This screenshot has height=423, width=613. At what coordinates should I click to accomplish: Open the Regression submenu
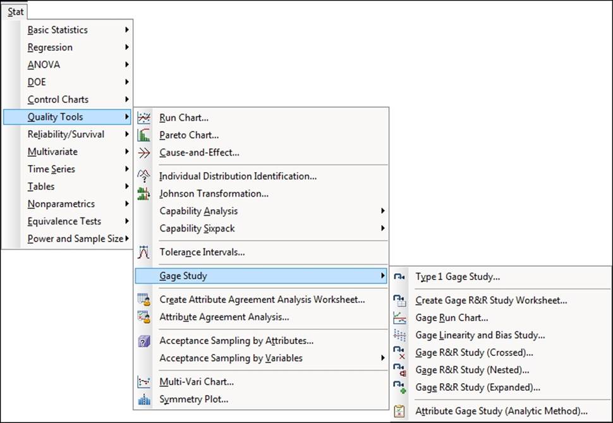coord(50,47)
